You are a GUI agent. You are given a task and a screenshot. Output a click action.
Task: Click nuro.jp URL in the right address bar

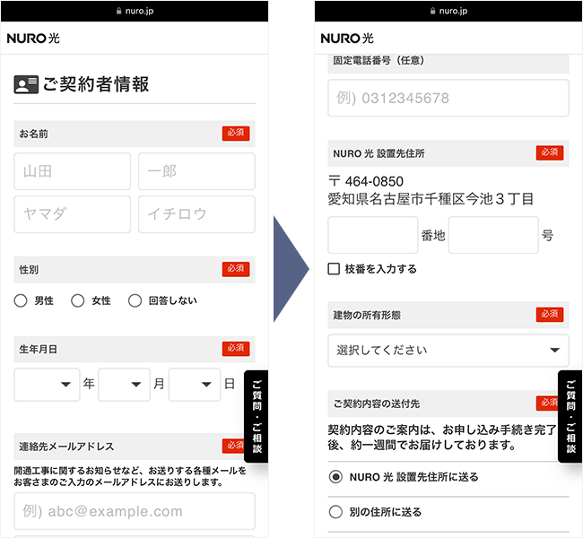click(x=453, y=11)
